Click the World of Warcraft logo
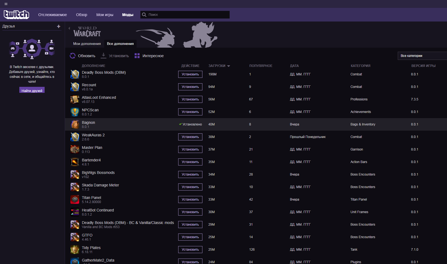The image size is (447, 264). point(87,32)
